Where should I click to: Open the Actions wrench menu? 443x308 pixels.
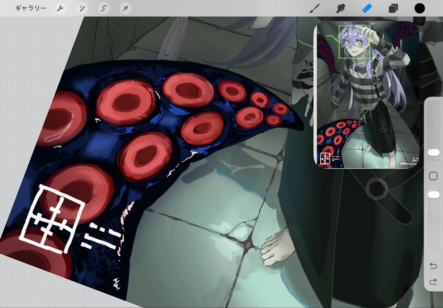(60, 8)
